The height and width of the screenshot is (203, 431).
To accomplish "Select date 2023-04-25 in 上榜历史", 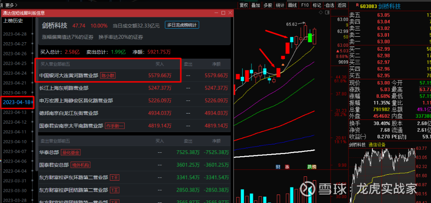I will tap(15, 63).
